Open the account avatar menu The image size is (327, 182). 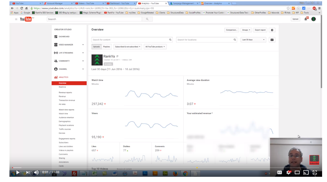[x=313, y=19]
